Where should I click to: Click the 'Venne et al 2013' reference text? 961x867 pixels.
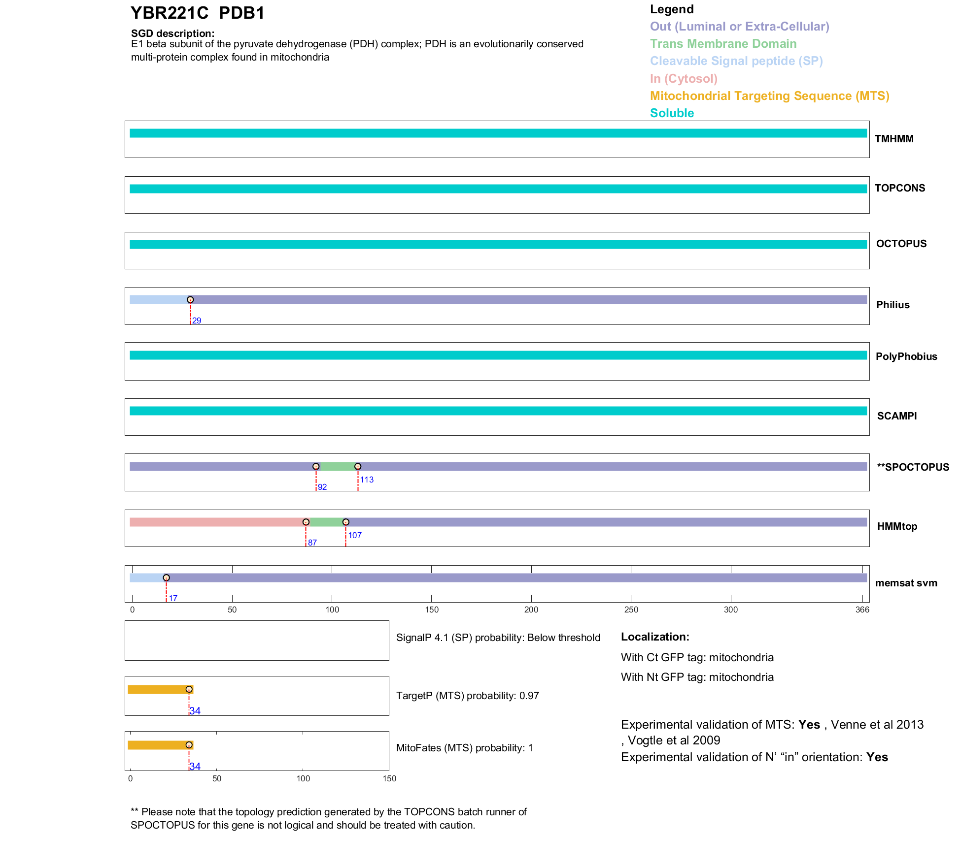click(x=877, y=725)
